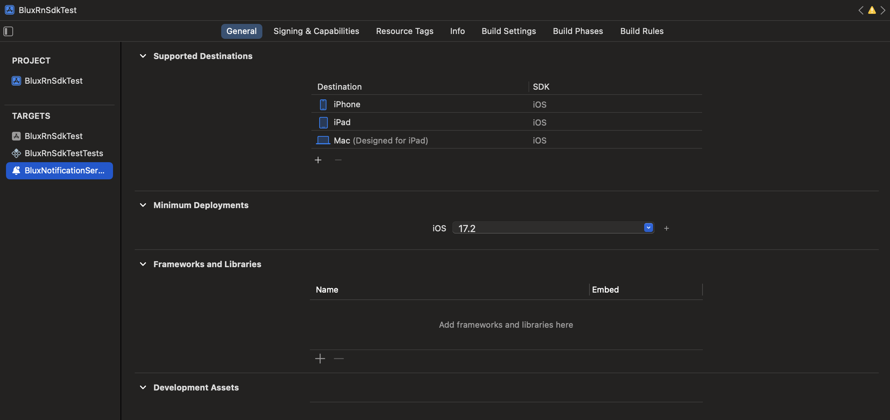Click the Embed column header

point(605,290)
